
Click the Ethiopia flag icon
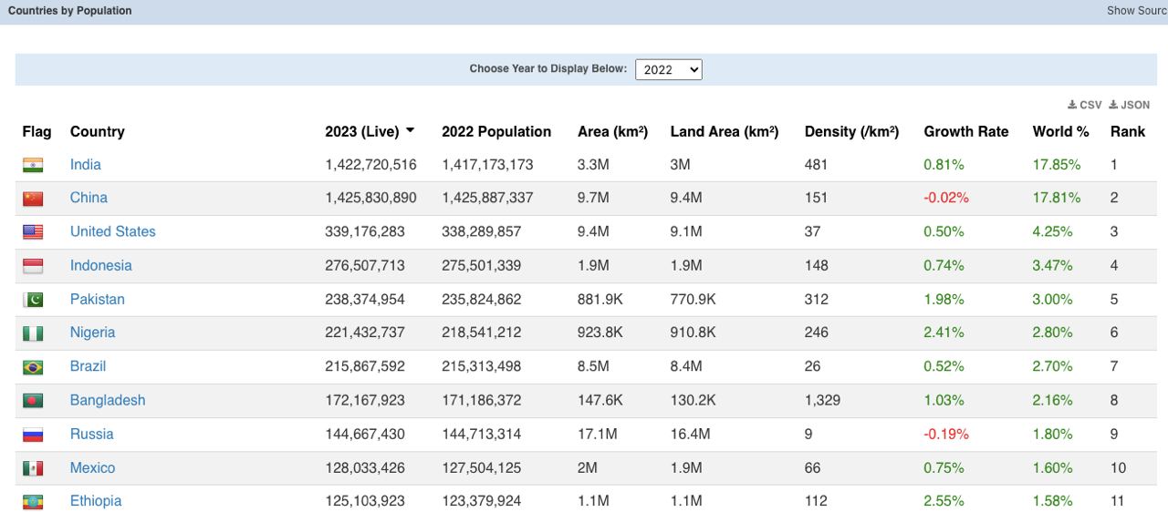point(33,501)
